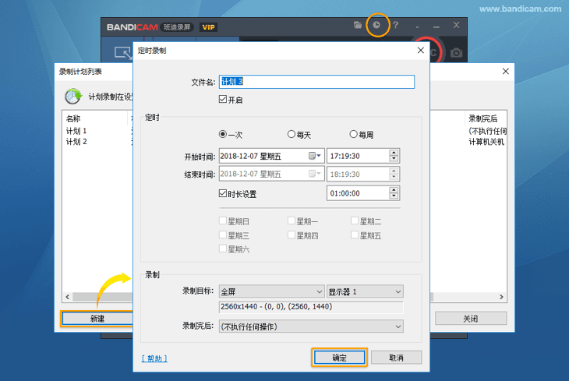Toggle the 开启 enable checkbox
This screenshot has width=569, height=381.
224,100
